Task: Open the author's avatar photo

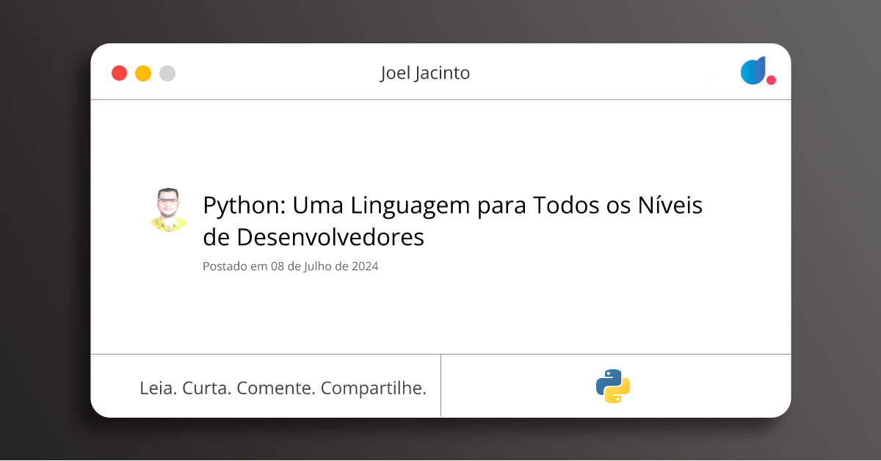Action: click(x=168, y=211)
